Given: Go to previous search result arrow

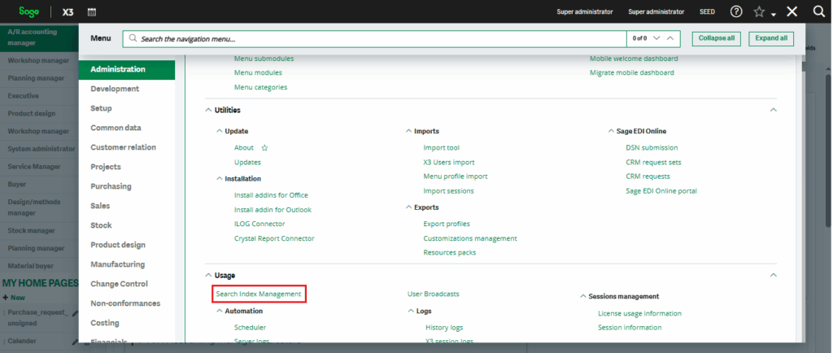Looking at the screenshot, I should 670,38.
